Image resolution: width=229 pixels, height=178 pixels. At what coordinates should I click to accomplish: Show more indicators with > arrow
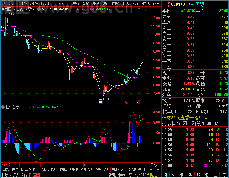pyautogui.click(x=122, y=170)
